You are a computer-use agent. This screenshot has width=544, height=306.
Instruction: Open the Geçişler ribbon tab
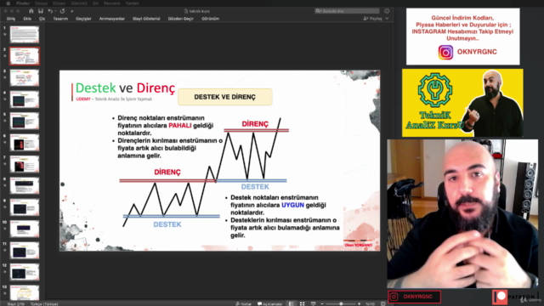(83, 19)
